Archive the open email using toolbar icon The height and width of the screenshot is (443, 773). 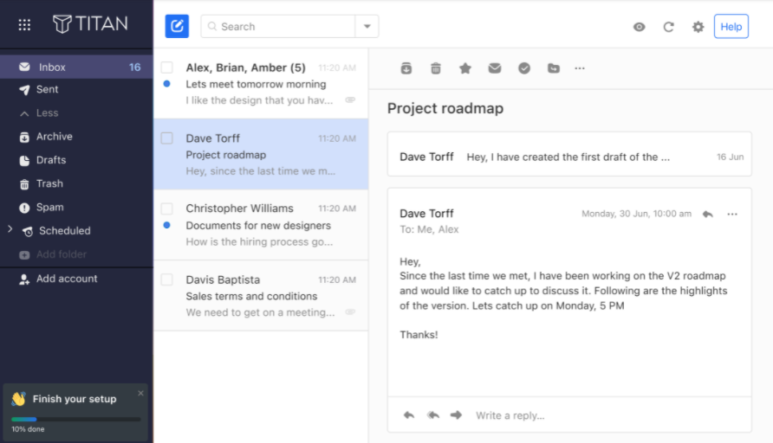point(406,68)
